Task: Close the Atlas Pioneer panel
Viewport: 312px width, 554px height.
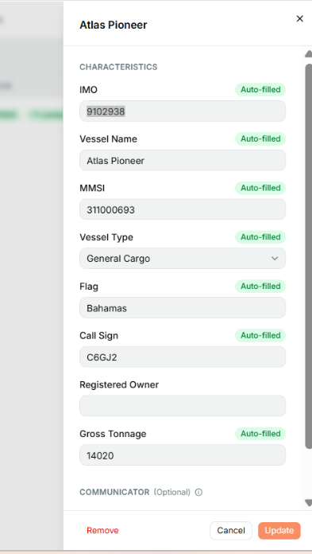Action: pos(299,19)
